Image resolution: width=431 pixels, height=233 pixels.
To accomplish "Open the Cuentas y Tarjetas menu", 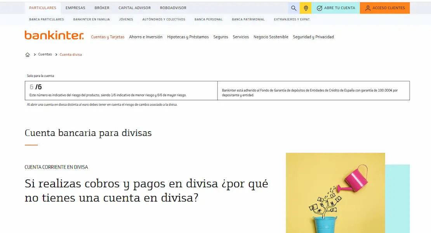I will pos(108,37).
